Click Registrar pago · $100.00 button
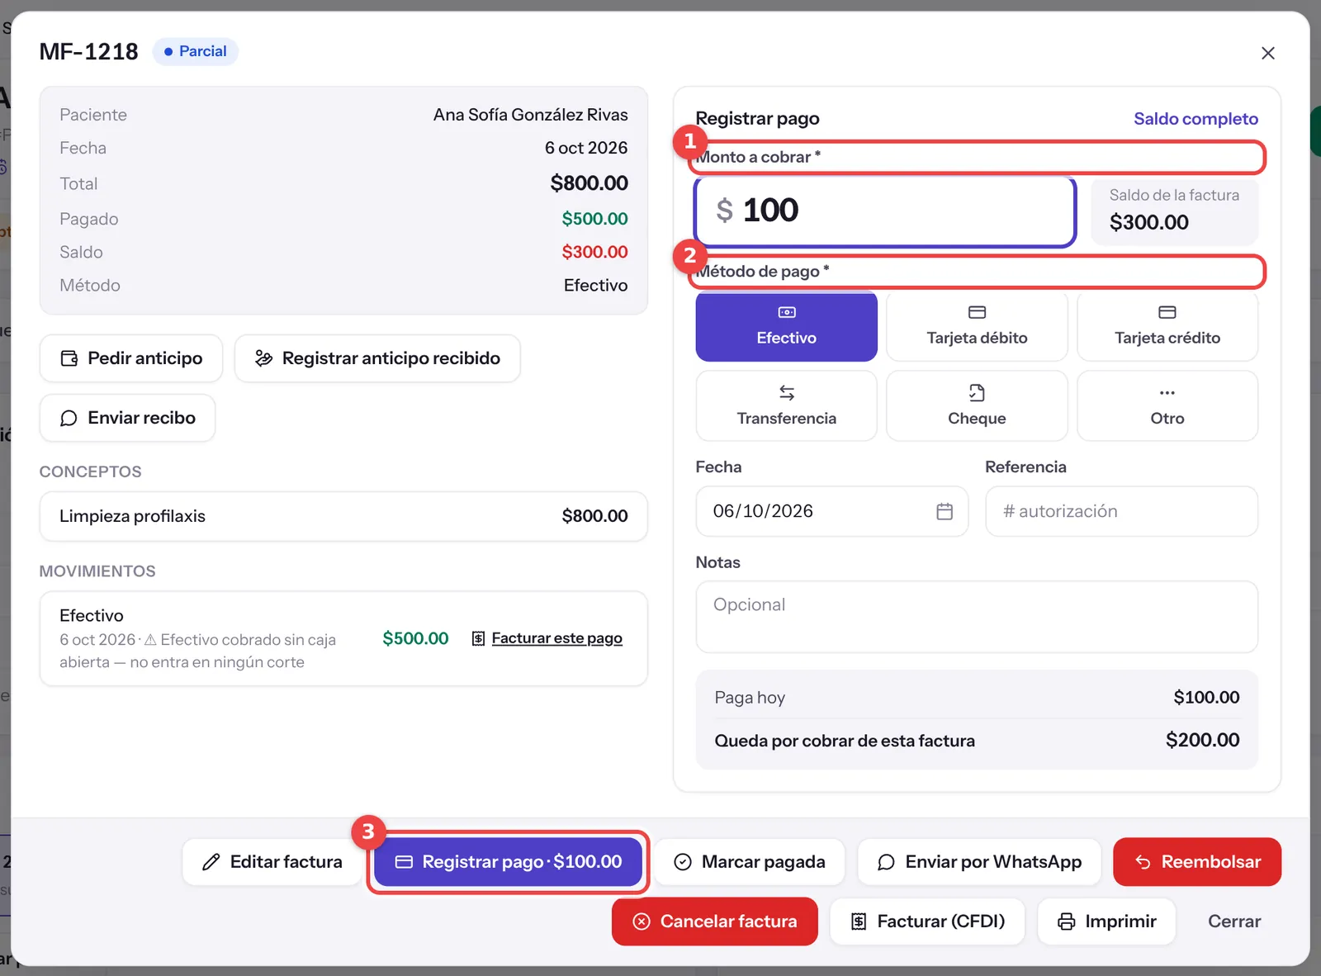Screen dimensions: 1321x976 pyautogui.click(x=508, y=862)
